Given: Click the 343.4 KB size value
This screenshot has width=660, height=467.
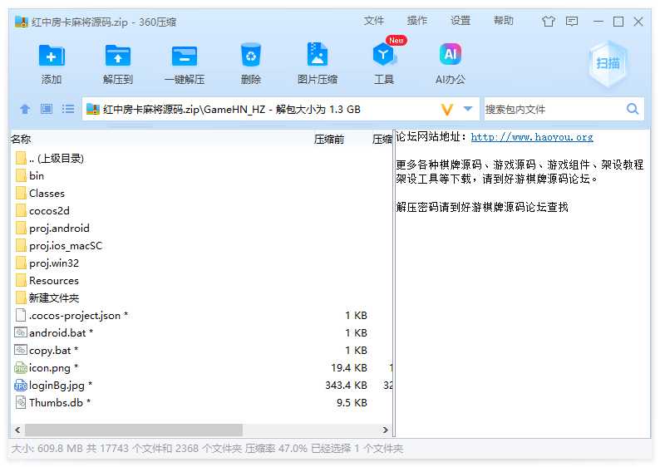Looking at the screenshot, I should (x=346, y=385).
